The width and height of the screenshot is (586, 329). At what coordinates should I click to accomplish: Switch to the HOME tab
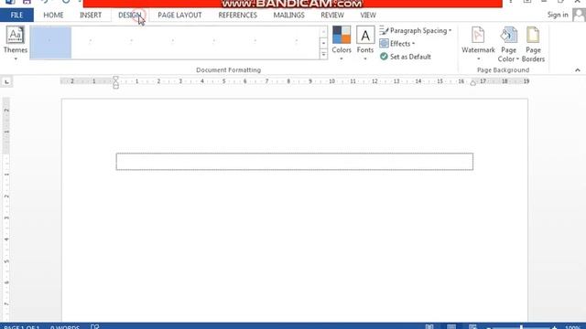[x=53, y=15]
